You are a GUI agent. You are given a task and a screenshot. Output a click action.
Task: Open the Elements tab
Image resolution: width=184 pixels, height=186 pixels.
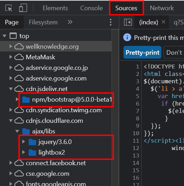click(55, 8)
